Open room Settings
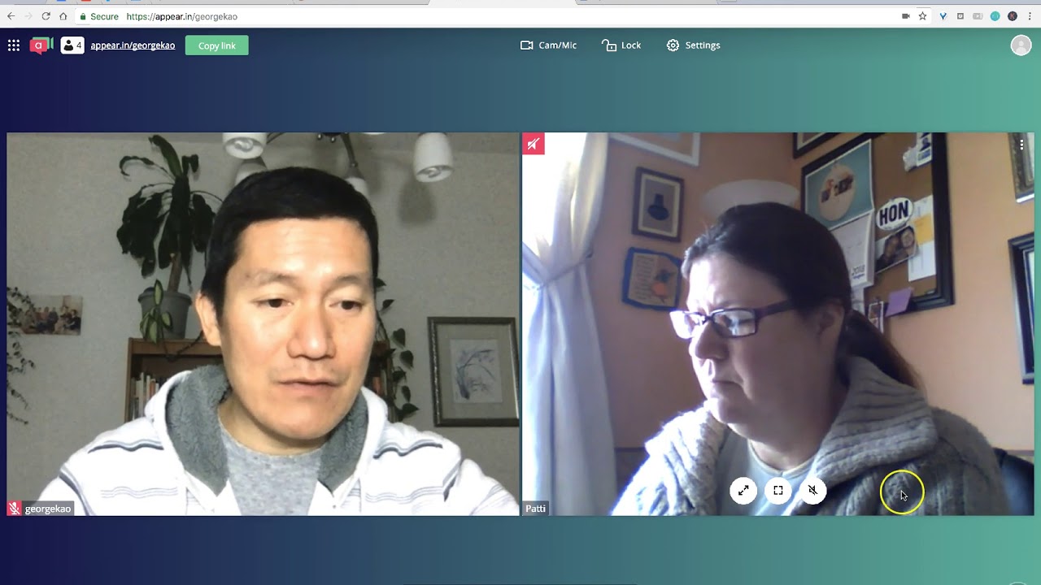The width and height of the screenshot is (1041, 585). click(694, 45)
